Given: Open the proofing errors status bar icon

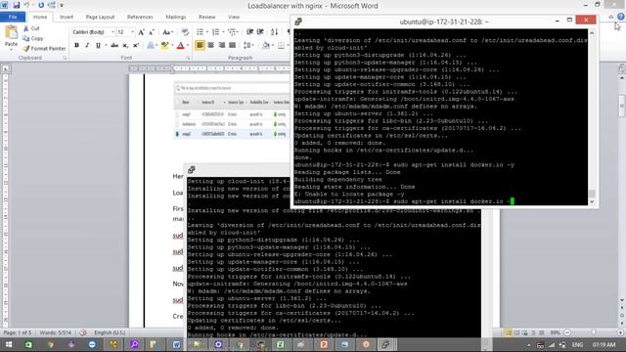Looking at the screenshot, I should [x=83, y=332].
